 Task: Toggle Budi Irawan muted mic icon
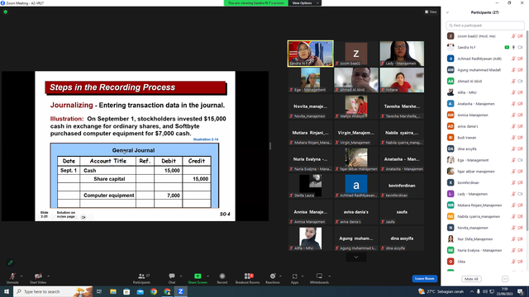coord(513,138)
